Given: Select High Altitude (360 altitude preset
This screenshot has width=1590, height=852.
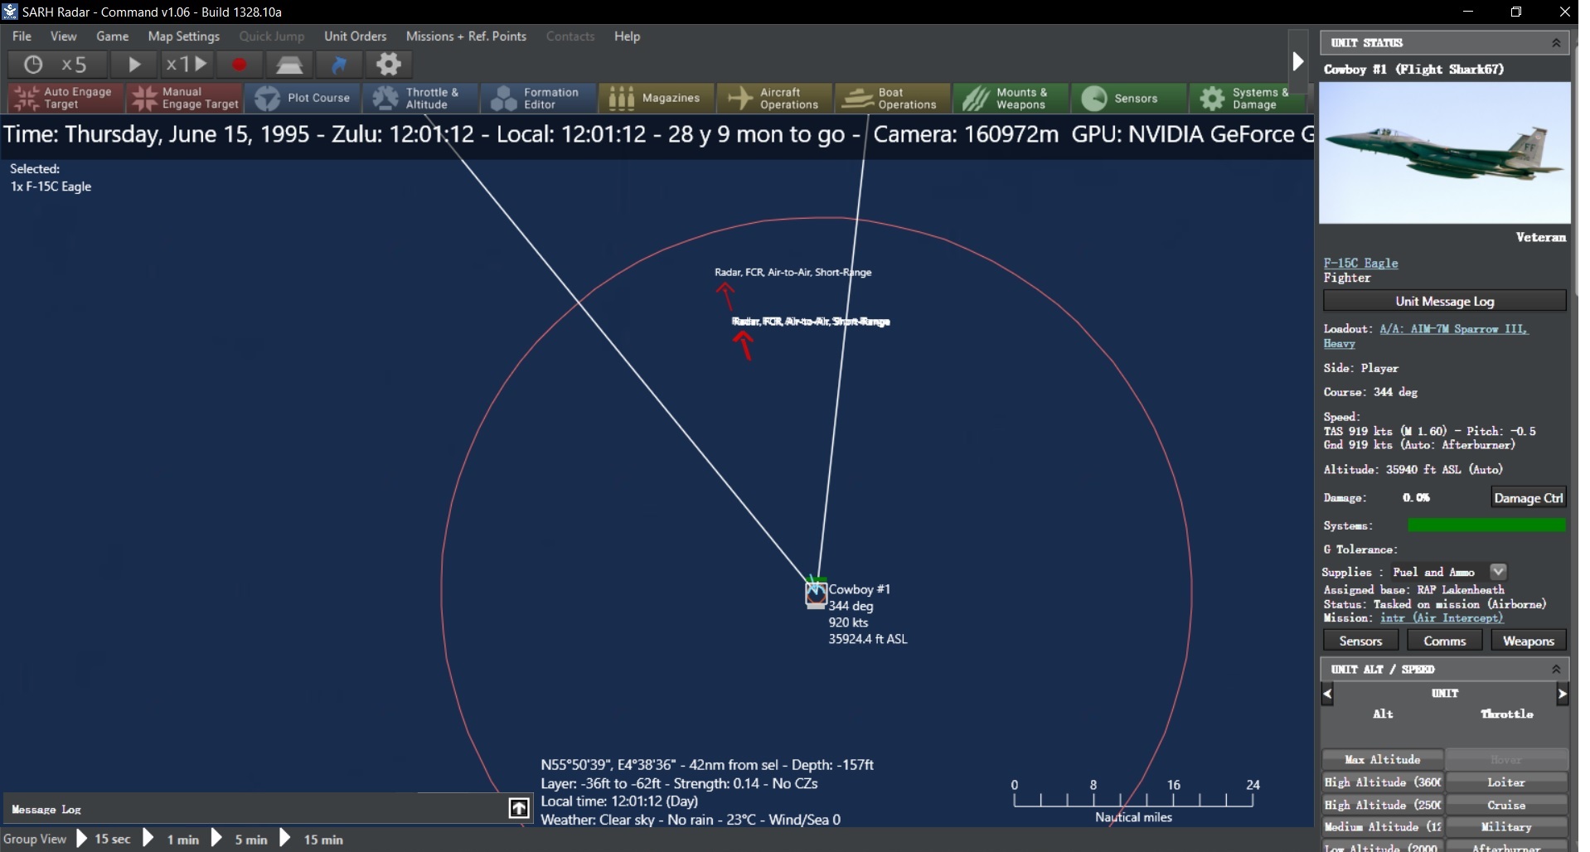Looking at the screenshot, I should [x=1383, y=782].
